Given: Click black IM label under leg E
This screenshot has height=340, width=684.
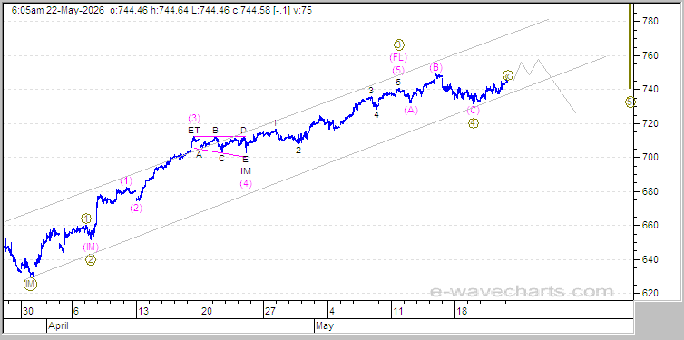Looking at the screenshot, I should click(246, 171).
